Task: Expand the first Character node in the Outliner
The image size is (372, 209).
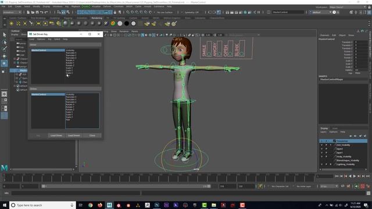Action: tap(15, 59)
